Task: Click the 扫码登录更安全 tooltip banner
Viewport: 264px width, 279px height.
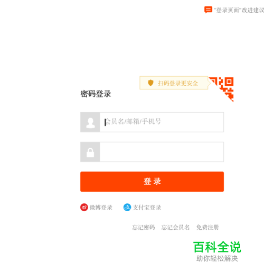Action: coord(174,83)
